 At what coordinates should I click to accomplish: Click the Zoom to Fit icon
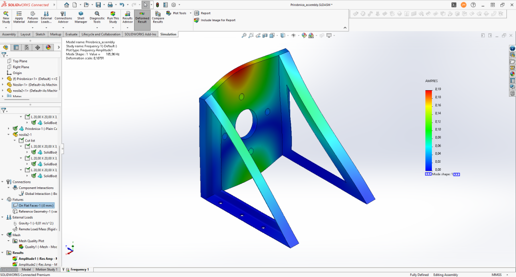click(244, 36)
